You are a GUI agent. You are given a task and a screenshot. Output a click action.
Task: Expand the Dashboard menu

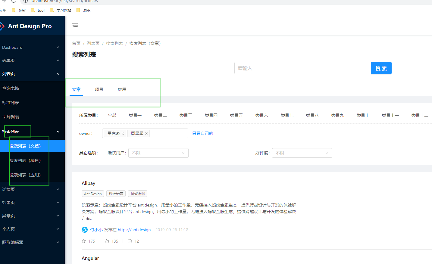pyautogui.click(x=32, y=47)
